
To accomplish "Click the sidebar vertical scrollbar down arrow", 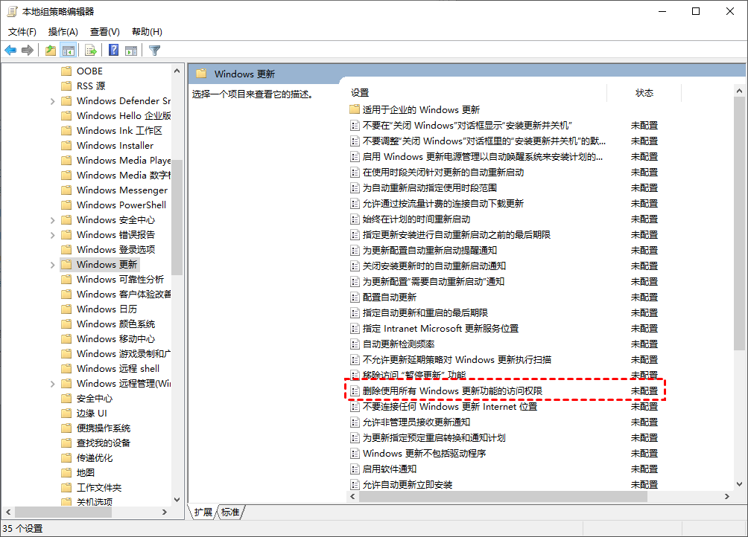I will tap(177, 499).
